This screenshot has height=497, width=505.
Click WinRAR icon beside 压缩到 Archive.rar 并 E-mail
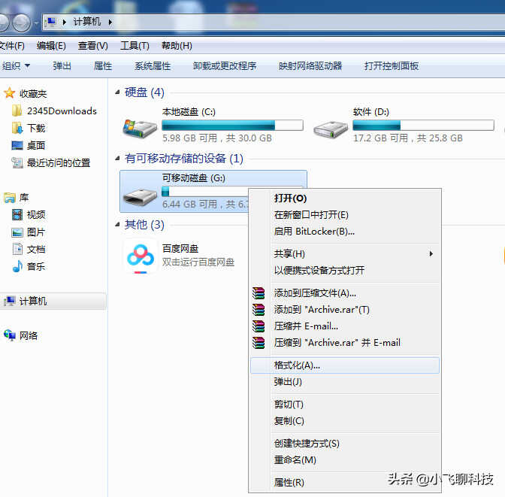pos(259,343)
